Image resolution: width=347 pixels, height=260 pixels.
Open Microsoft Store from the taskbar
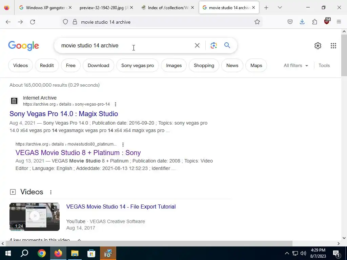pyautogui.click(x=91, y=253)
